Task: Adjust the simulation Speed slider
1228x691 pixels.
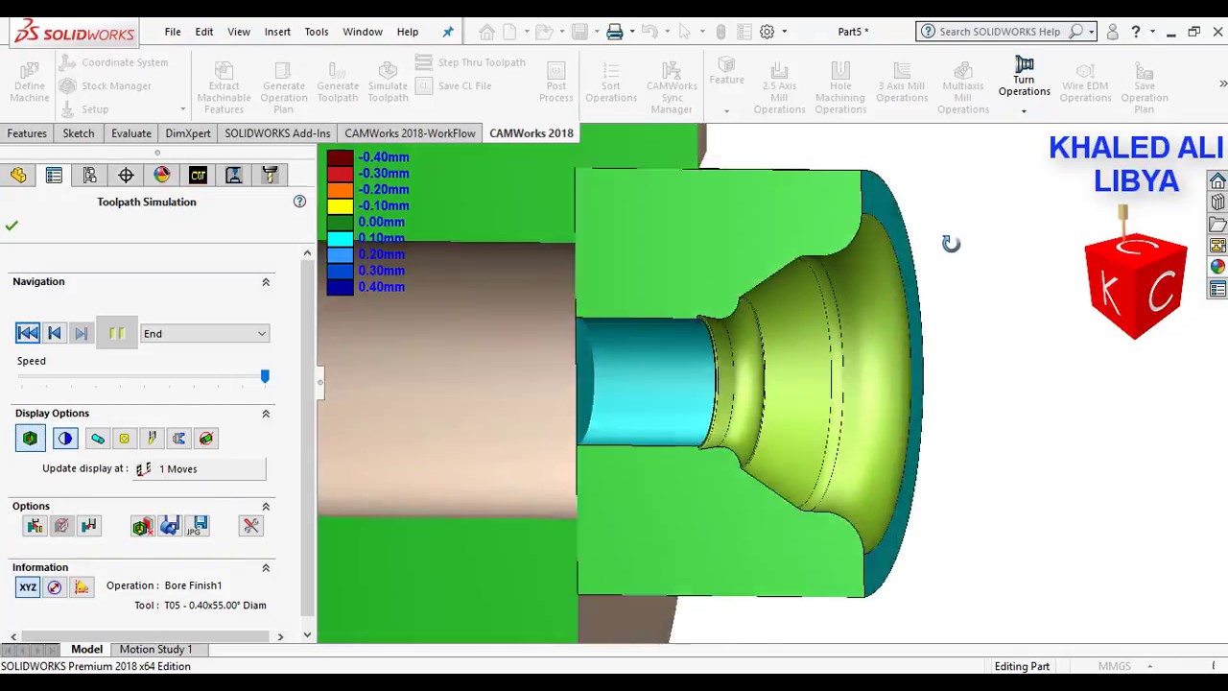Action: (265, 376)
